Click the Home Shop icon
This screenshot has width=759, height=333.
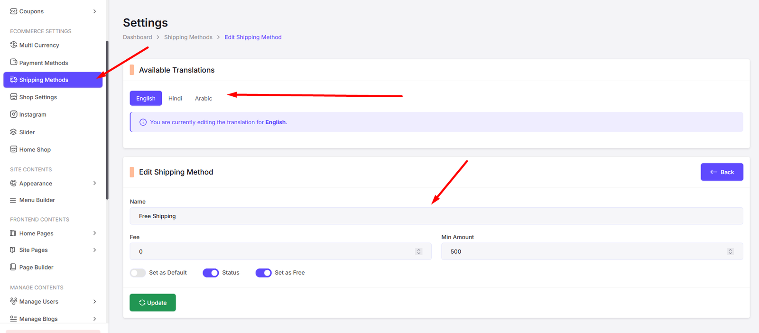coord(13,149)
